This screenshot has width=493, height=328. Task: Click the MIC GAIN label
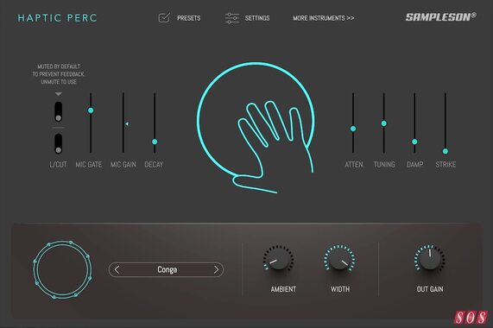point(123,164)
